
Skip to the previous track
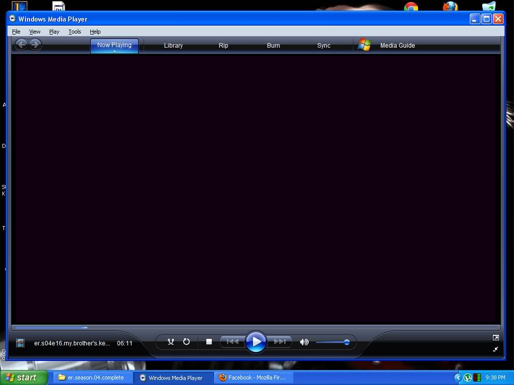232,342
